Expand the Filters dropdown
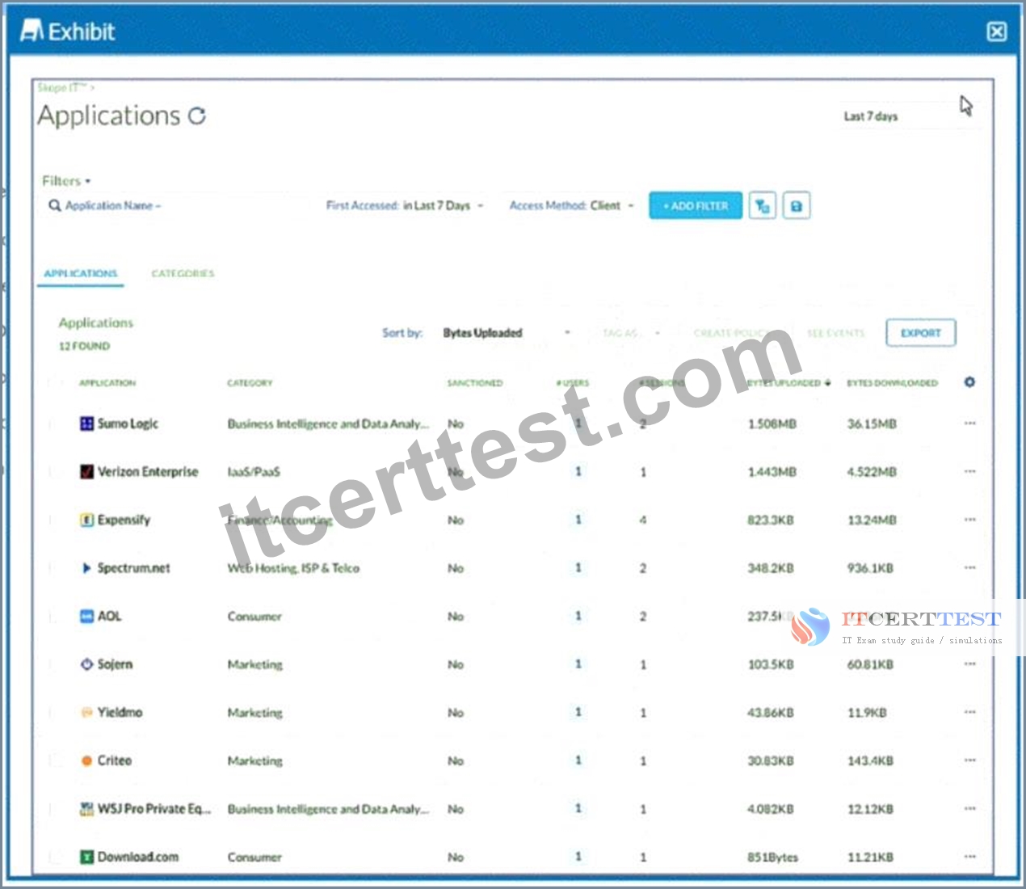 66,181
